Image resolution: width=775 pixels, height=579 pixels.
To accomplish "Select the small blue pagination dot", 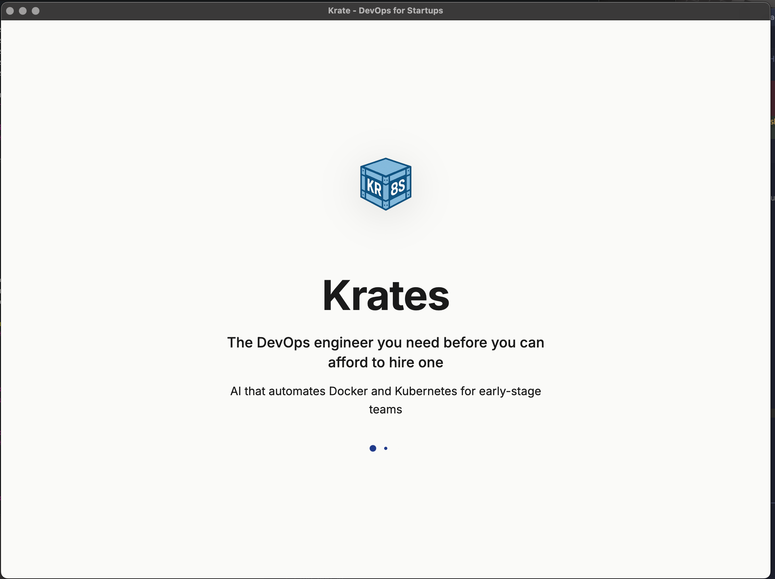I will 386,448.
